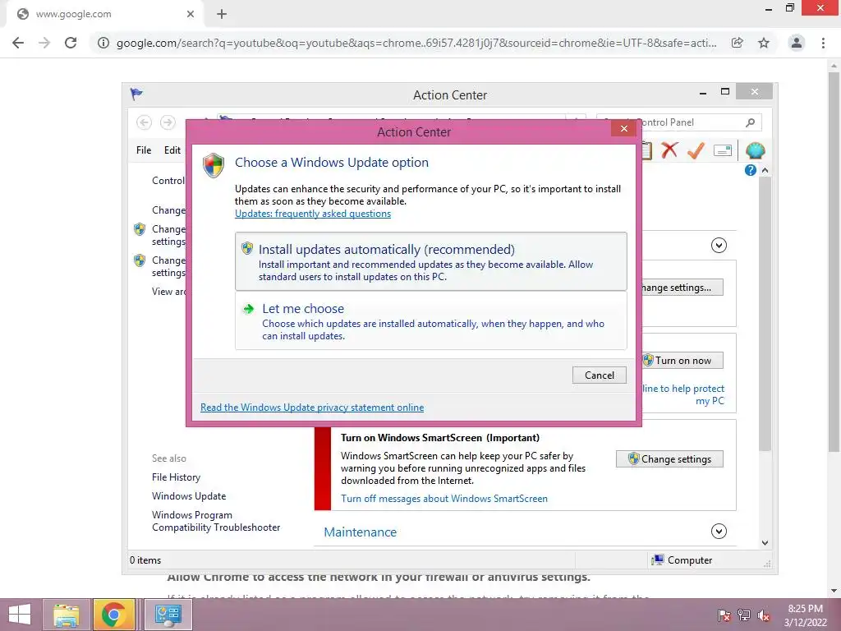Screen dimensions: 841x631
Task: Open a new Chrome tab
Action: pos(222,14)
